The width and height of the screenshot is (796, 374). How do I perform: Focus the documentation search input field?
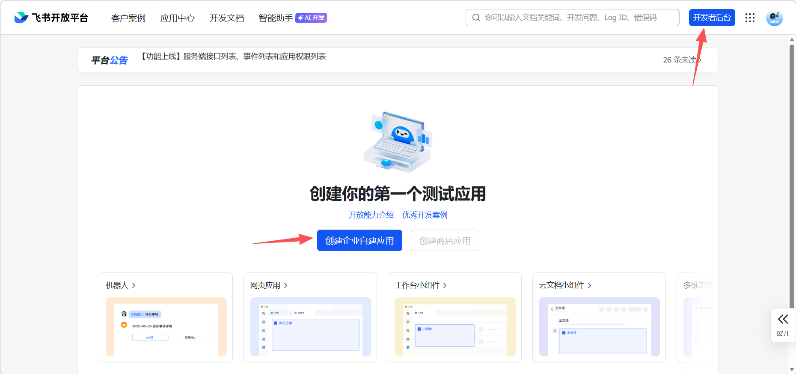[x=572, y=18]
